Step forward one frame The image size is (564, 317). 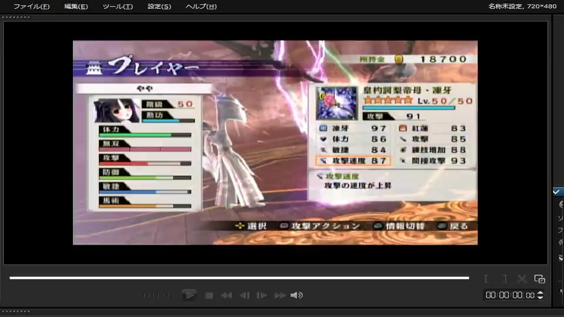coord(261,295)
